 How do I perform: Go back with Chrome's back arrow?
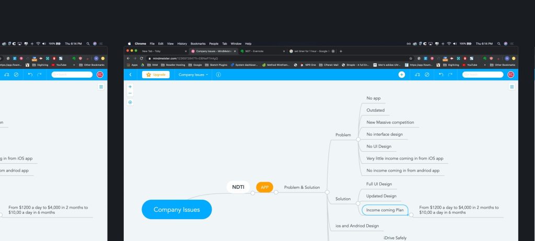[x=129, y=58]
